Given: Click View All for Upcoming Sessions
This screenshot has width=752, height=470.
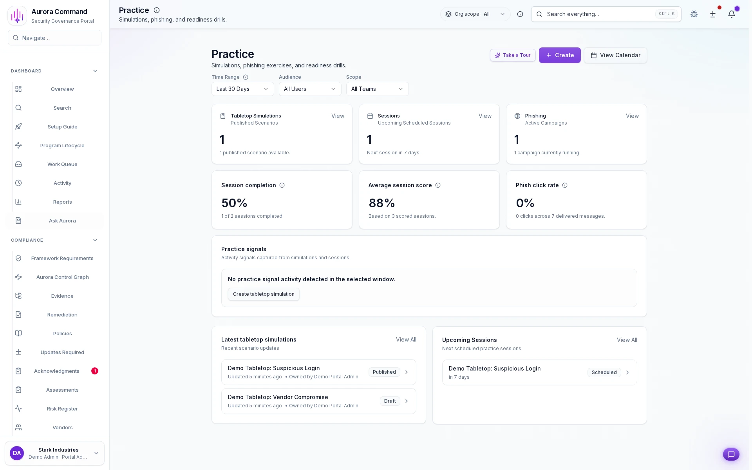Looking at the screenshot, I should click(627, 340).
